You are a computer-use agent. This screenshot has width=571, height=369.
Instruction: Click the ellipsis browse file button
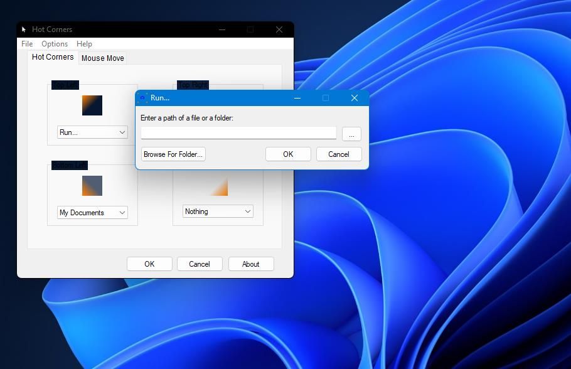[x=351, y=134]
